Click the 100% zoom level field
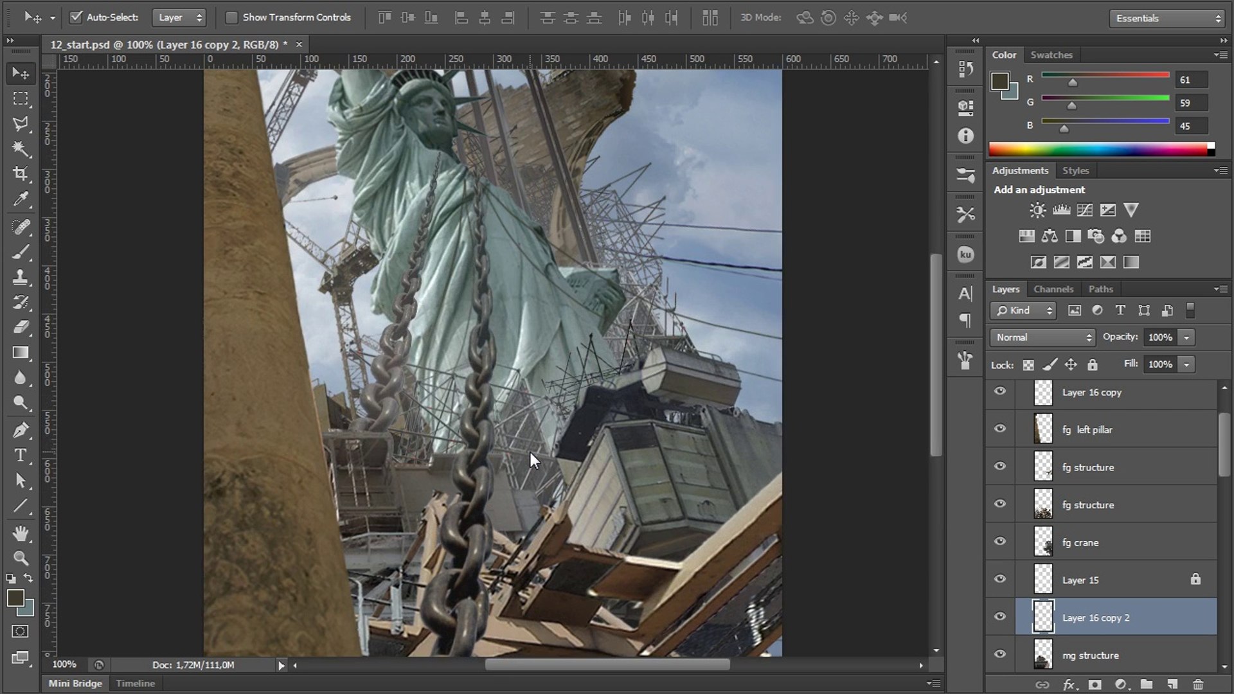1234x694 pixels. 65,664
